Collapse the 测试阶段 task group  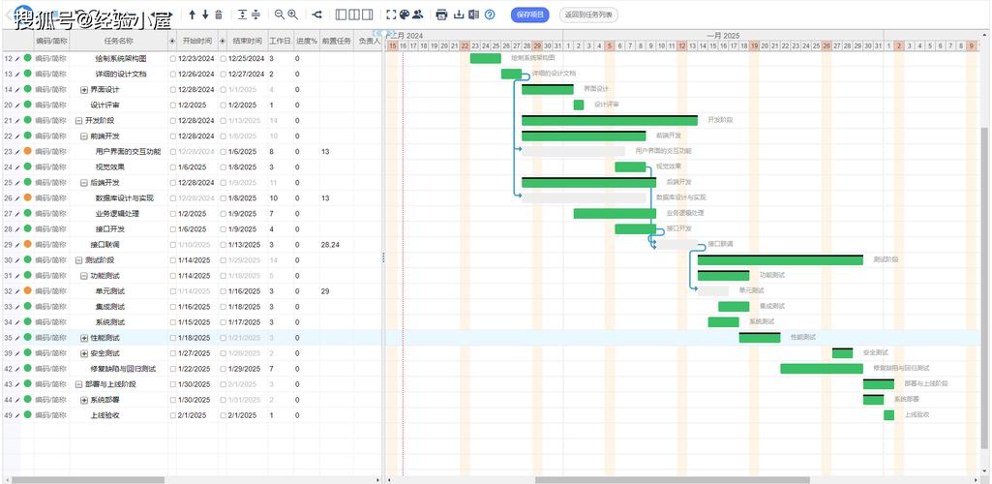[79, 260]
